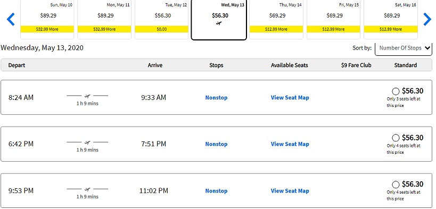This screenshot has width=436, height=209.
Task: Select the $56.30 fare for 9:53 PM flight
Action: click(396, 184)
